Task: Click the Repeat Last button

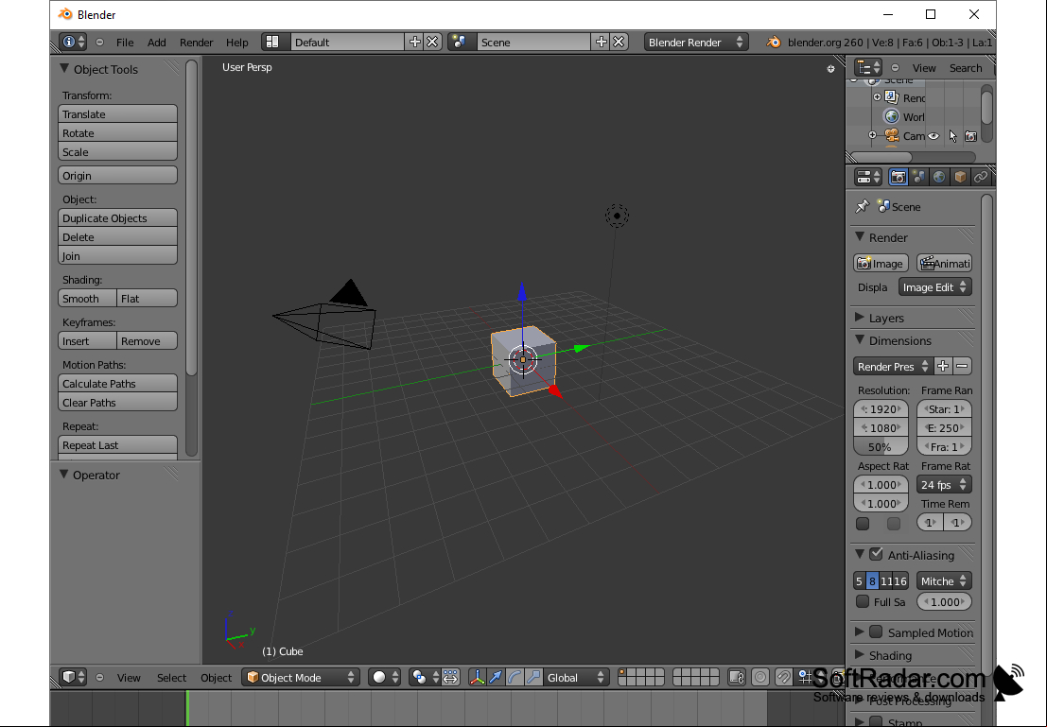Action: click(x=117, y=445)
